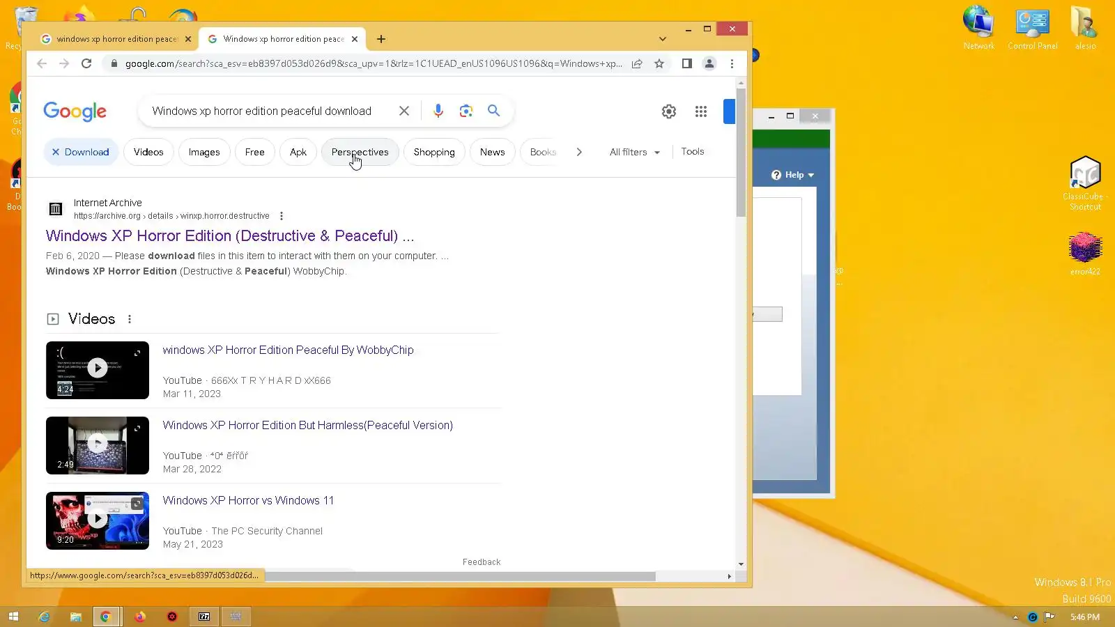Screen dimensions: 1115x627
Task: Select the error422 desktop icon
Action: tap(1085, 255)
